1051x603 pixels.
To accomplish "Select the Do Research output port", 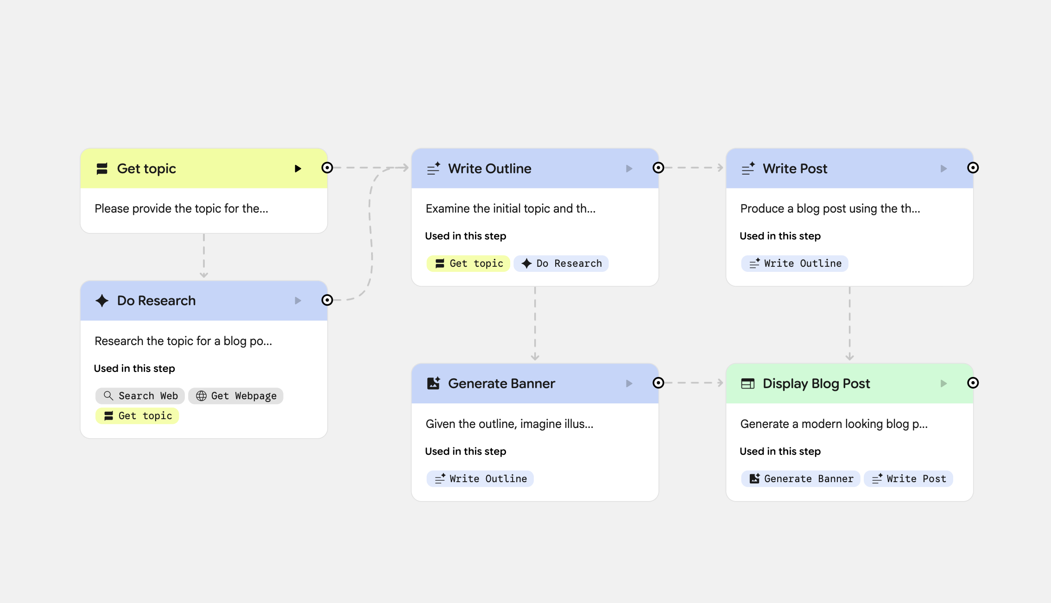I will click(327, 300).
